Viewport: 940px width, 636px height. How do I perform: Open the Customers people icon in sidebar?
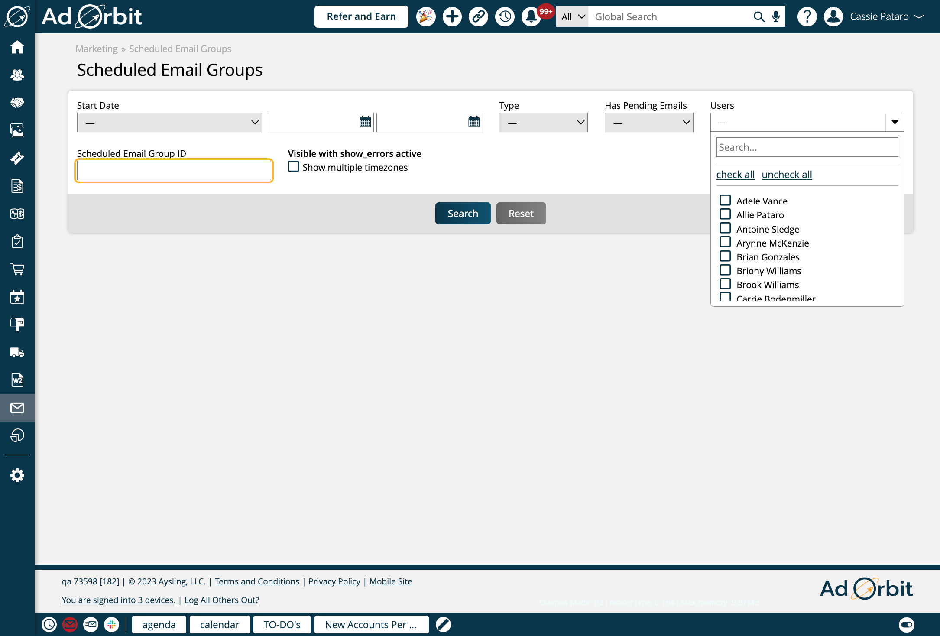click(17, 75)
